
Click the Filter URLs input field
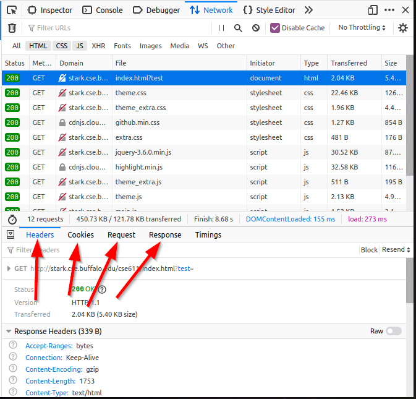pyautogui.click(x=117, y=28)
